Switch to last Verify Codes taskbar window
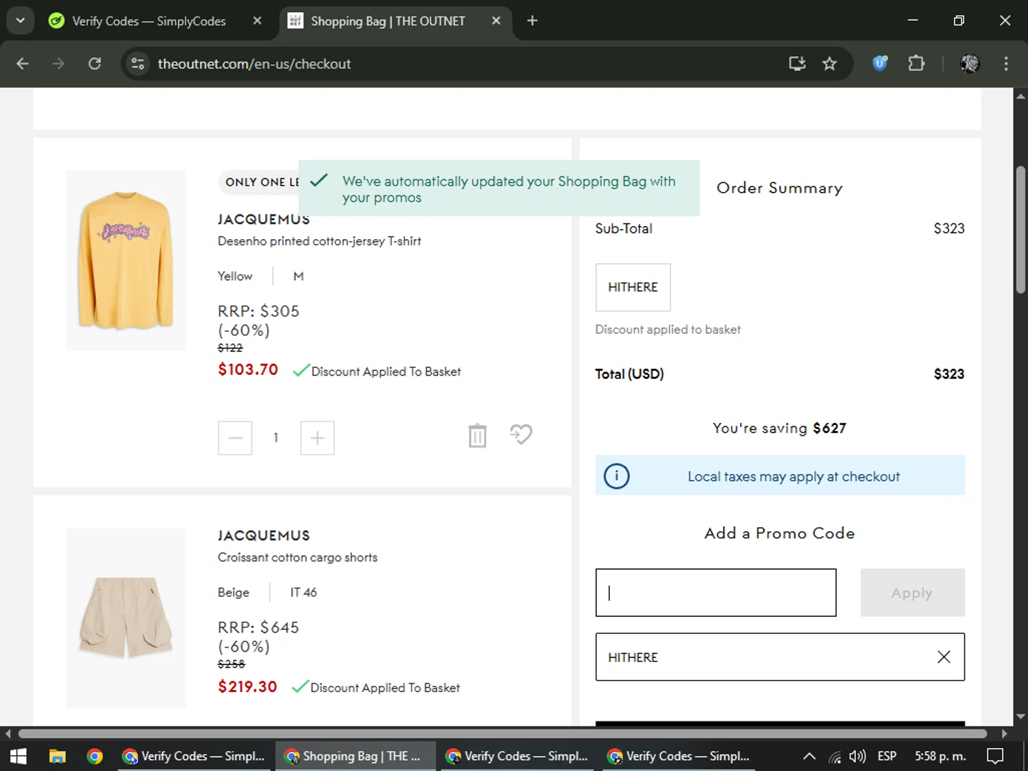 coord(679,756)
